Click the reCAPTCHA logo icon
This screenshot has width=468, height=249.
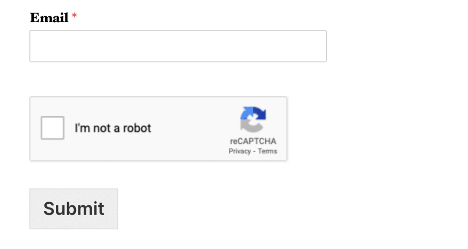(x=253, y=119)
